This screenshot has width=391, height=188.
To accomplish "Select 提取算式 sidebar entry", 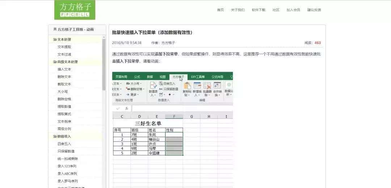I will click(x=64, y=114).
